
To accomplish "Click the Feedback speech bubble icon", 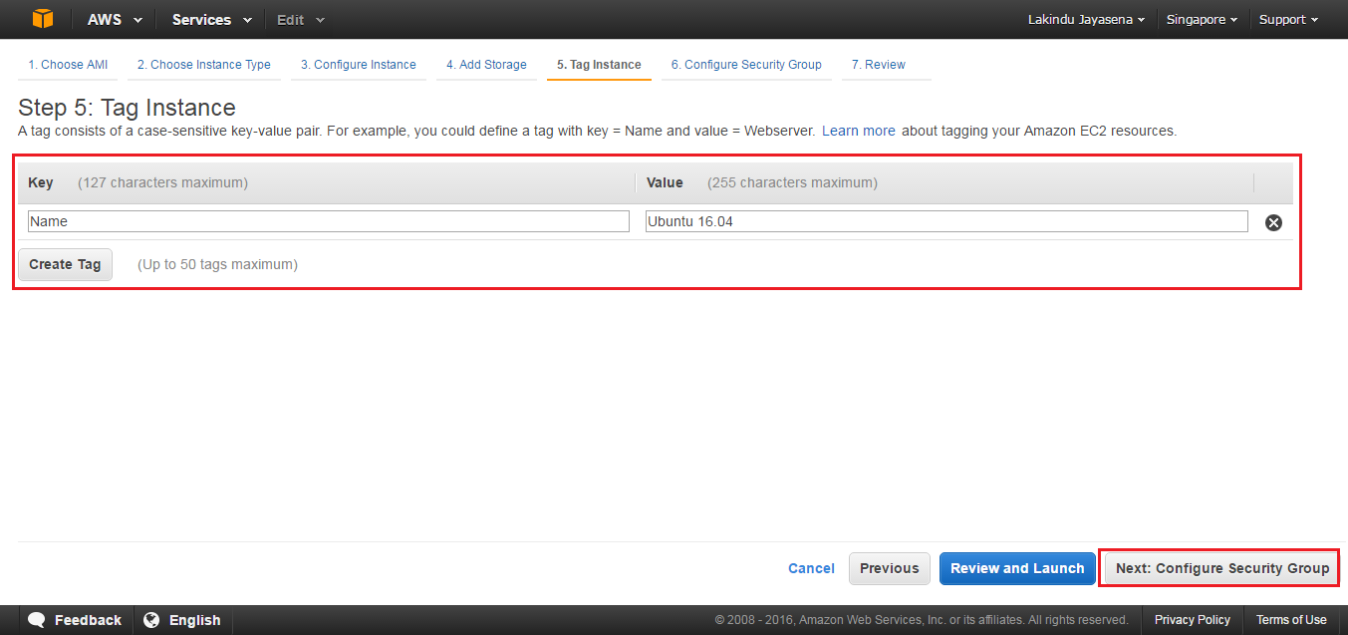I will coord(37,620).
